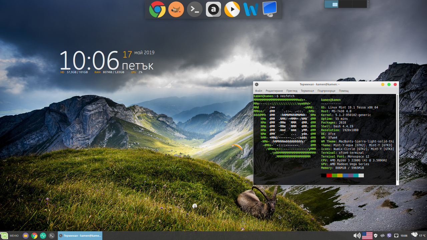
Task: Click the GPU: AMD Radeon Vega line
Action: pyautogui.click(x=345, y=164)
